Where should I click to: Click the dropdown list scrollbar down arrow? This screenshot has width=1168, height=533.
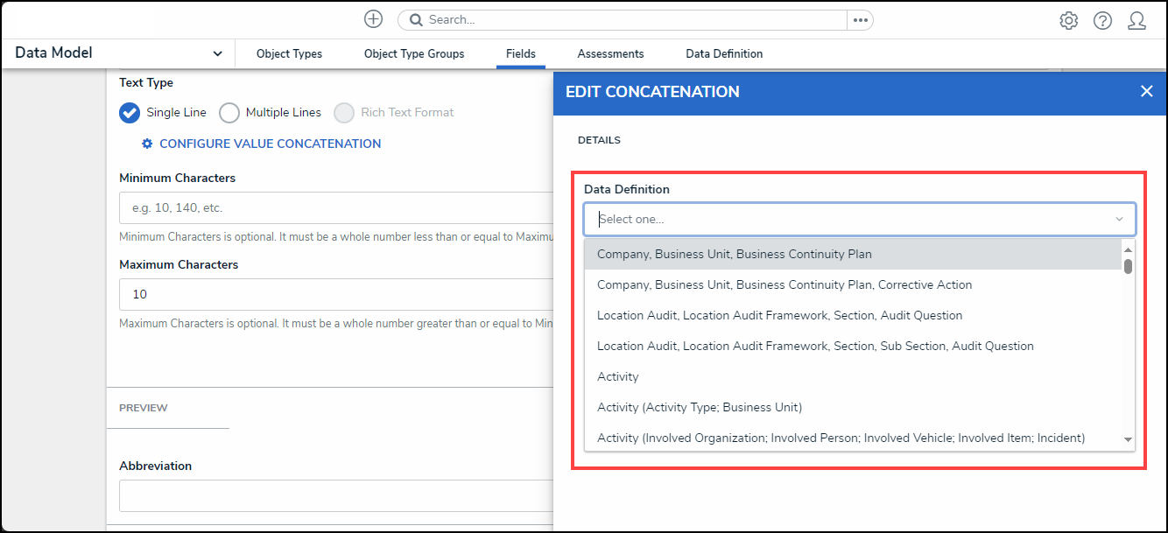(x=1128, y=439)
